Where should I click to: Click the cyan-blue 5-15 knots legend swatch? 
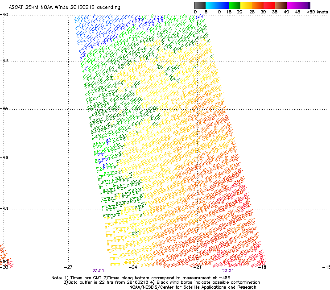coord(217,5)
